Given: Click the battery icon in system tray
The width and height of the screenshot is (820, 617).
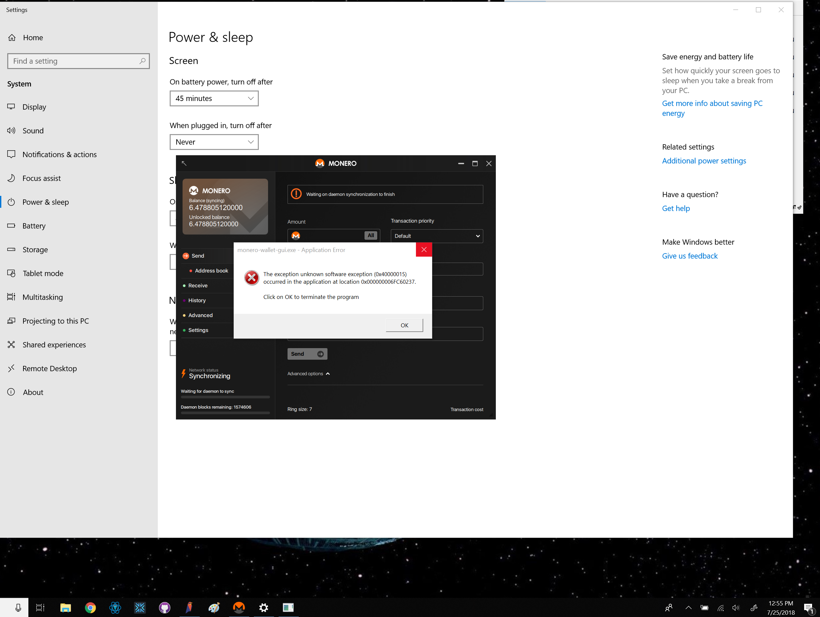Looking at the screenshot, I should pos(704,607).
